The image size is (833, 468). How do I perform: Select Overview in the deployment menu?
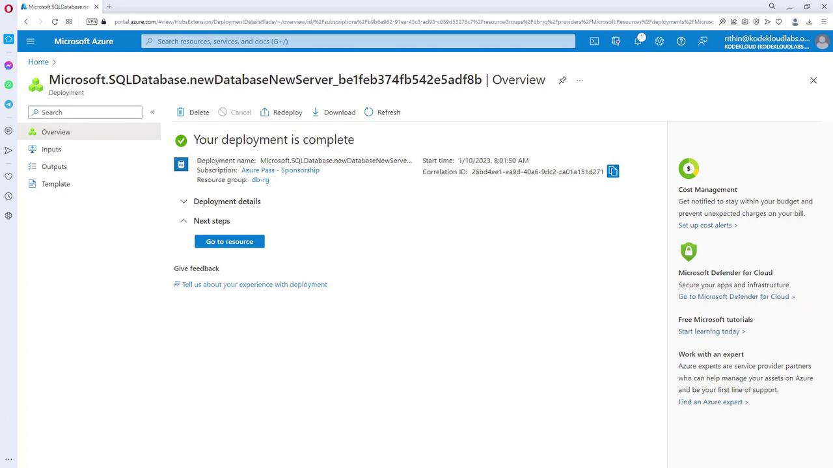coord(89,132)
